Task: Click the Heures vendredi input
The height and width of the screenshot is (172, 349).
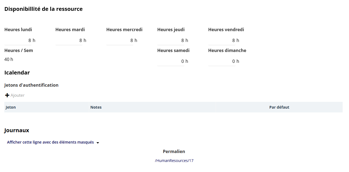Action: click(222, 40)
